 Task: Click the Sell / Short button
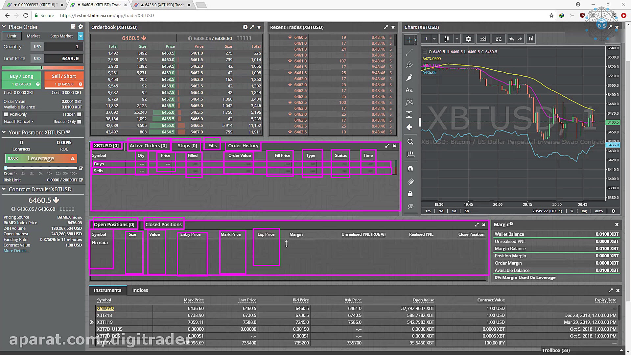click(x=64, y=80)
